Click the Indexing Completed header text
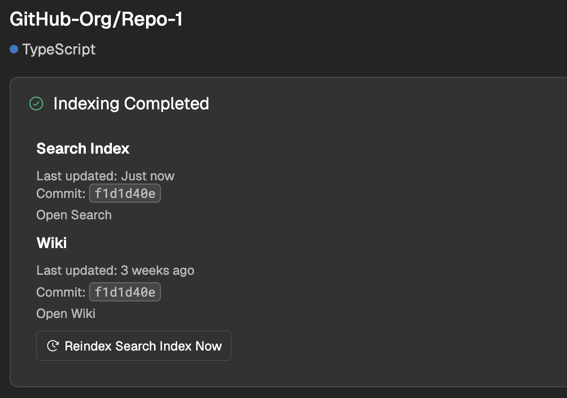Screen dimensions: 567x398 [x=131, y=104]
